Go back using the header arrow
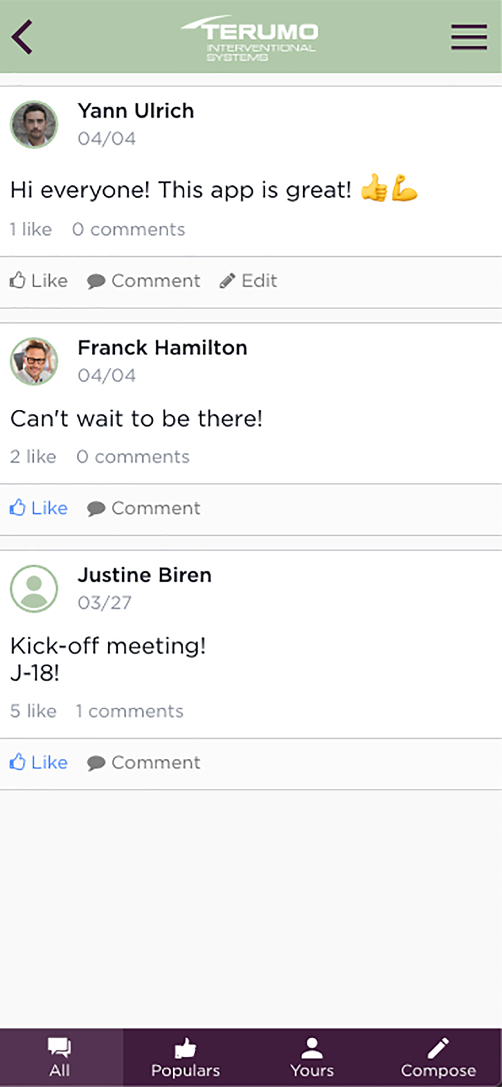 pyautogui.click(x=22, y=37)
